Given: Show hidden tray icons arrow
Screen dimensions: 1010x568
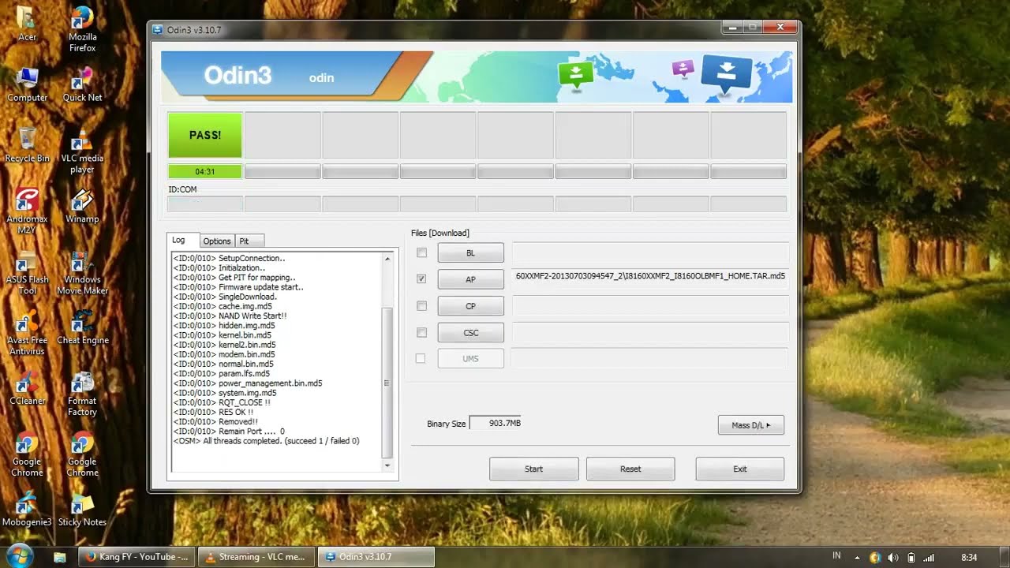Looking at the screenshot, I should tap(858, 558).
